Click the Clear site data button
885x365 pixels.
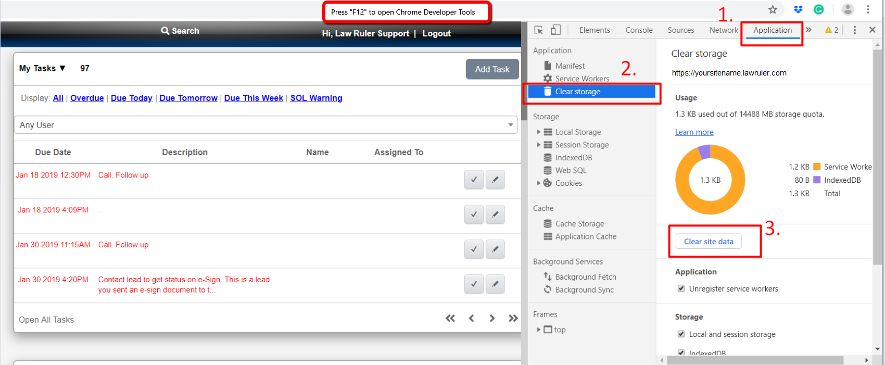pyautogui.click(x=709, y=242)
